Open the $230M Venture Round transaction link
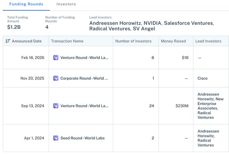The height and width of the screenshot is (154, 229). coord(84,106)
